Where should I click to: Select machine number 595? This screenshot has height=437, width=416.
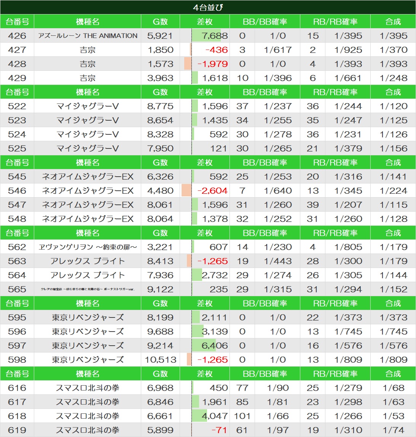point(17,317)
